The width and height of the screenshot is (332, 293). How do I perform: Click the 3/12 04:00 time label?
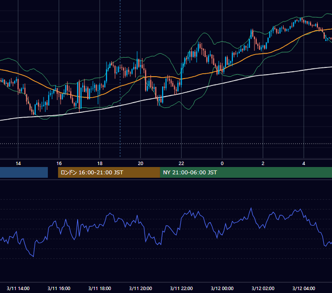[304, 288]
